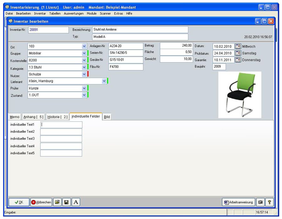Open a file using the folder icon

click(x=57, y=202)
